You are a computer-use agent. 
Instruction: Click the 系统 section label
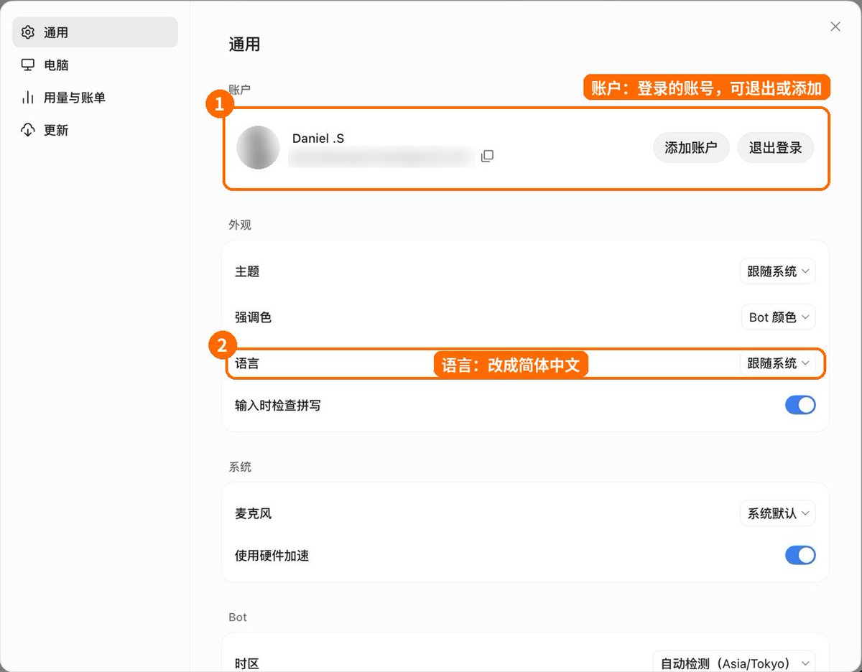coord(240,467)
